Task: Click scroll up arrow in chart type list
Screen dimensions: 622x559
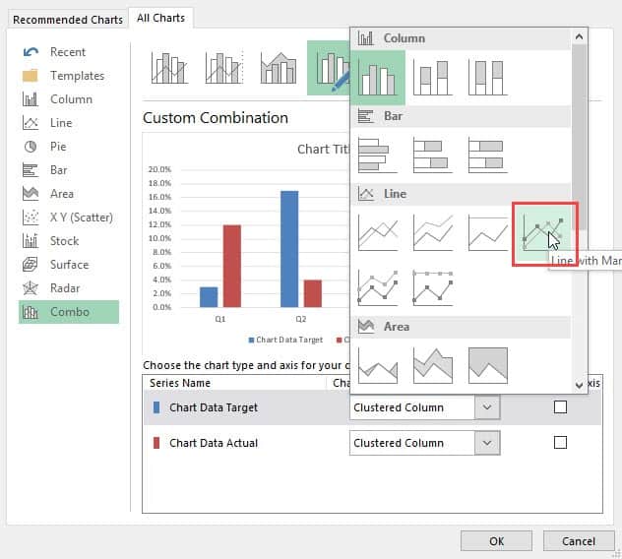Action: 579,36
